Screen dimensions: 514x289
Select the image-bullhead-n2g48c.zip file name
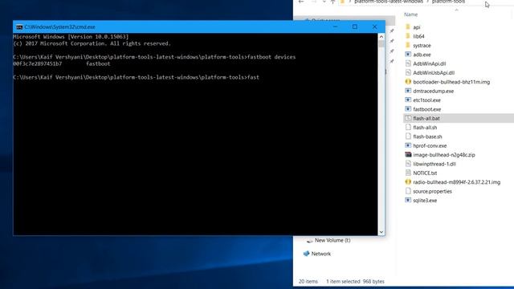(444, 155)
